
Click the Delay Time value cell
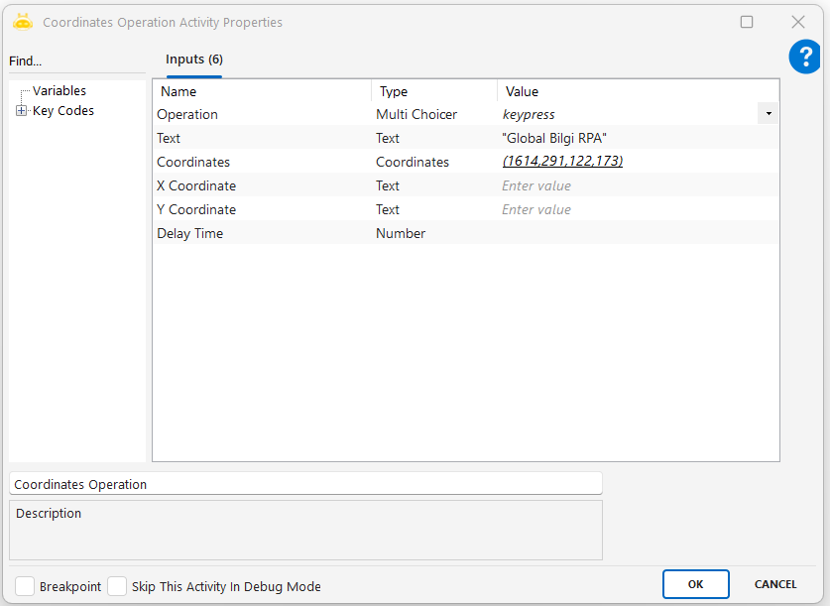pos(635,233)
